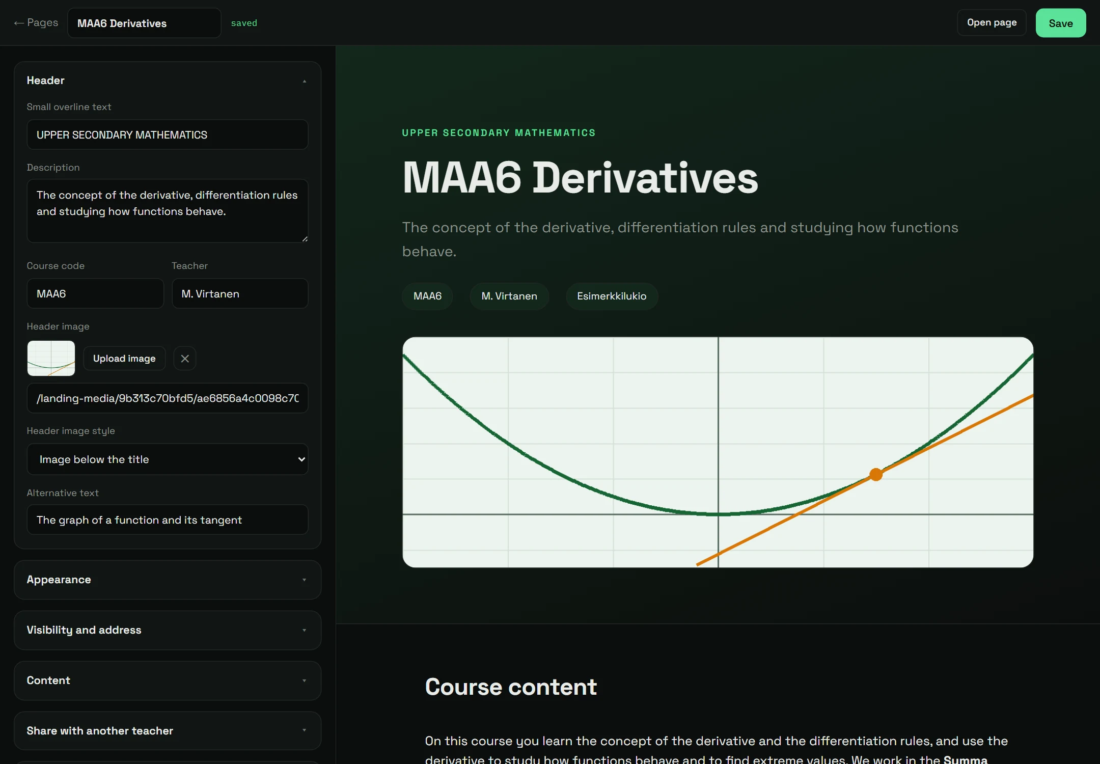The image size is (1100, 764).
Task: Expand the Appearance section
Action: click(167, 580)
